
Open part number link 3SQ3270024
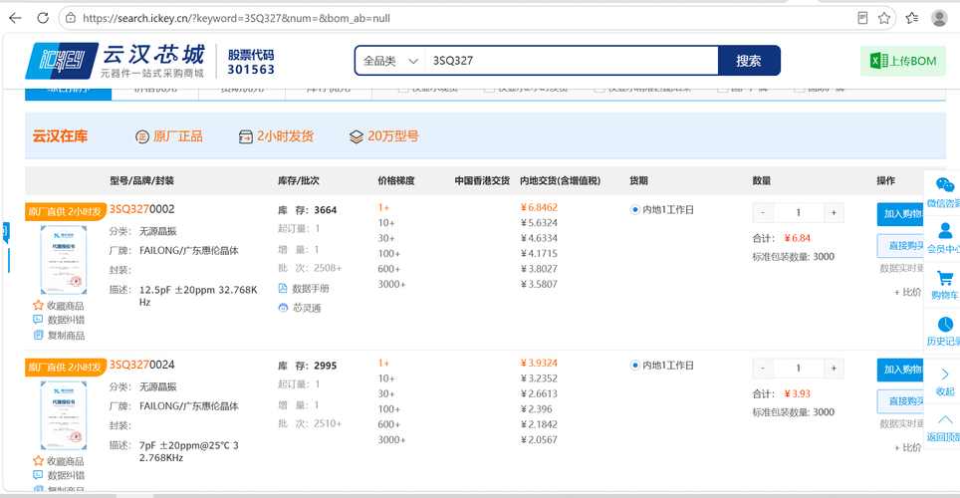[142, 365]
